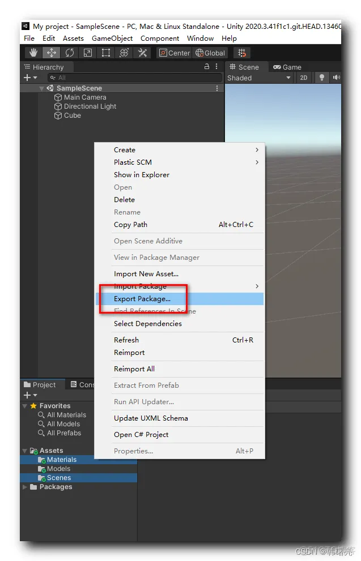Select All Models search
Viewport: 361px width, 561px height.
[59, 424]
